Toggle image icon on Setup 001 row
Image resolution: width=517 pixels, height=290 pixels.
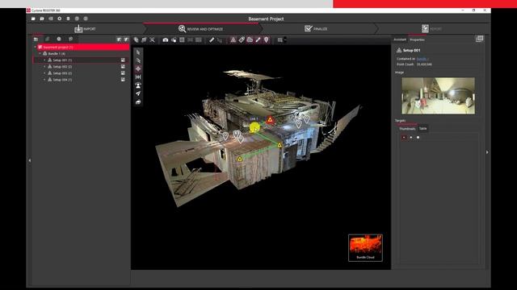(x=123, y=60)
